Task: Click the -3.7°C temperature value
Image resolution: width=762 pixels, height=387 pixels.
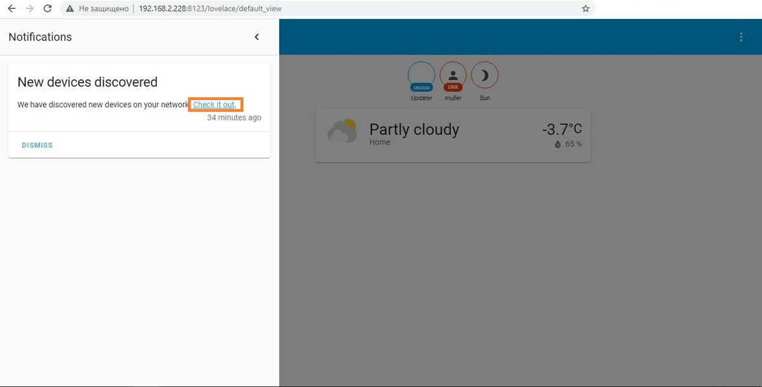Action: 562,129
